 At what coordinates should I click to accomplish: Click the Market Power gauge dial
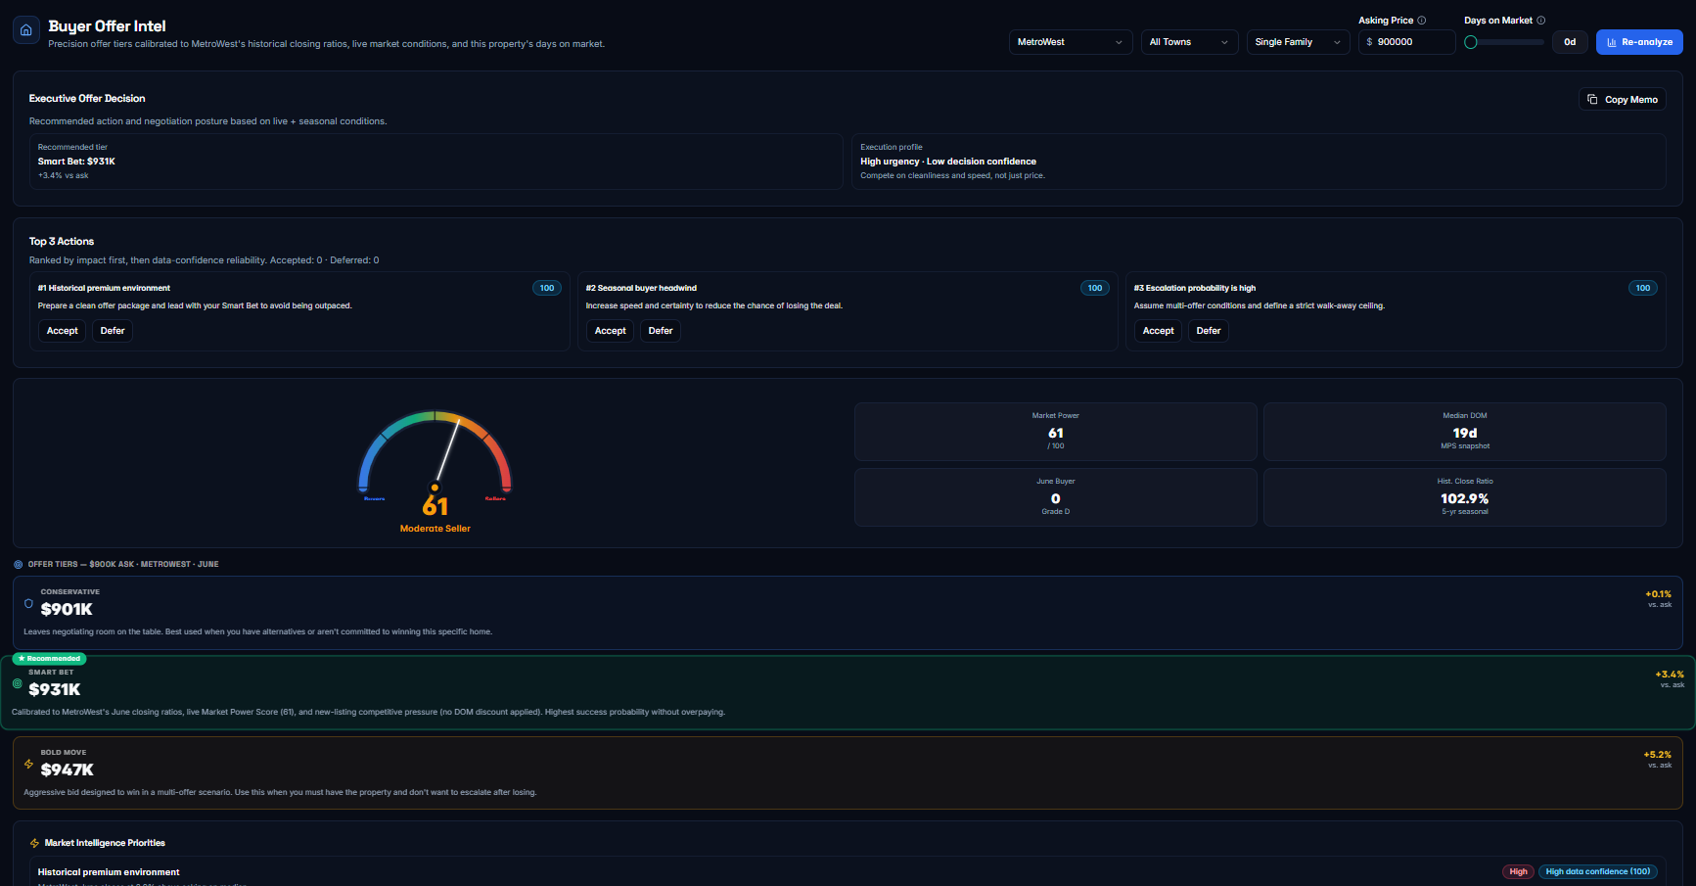pyautogui.click(x=435, y=452)
